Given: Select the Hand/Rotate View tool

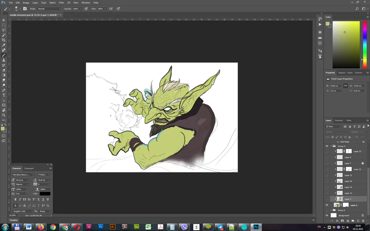Looking at the screenshot, I should pos(4,110).
